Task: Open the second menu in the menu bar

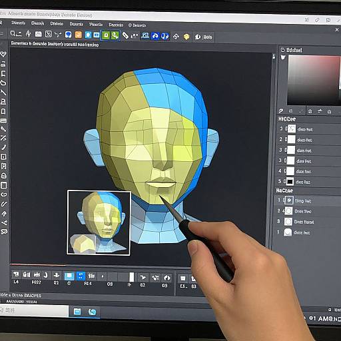Action: pos(37,23)
